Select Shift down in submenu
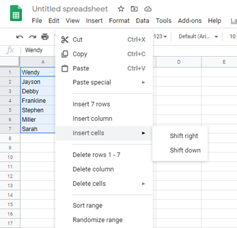Image resolution: width=237 pixels, height=228 pixels. point(180,150)
